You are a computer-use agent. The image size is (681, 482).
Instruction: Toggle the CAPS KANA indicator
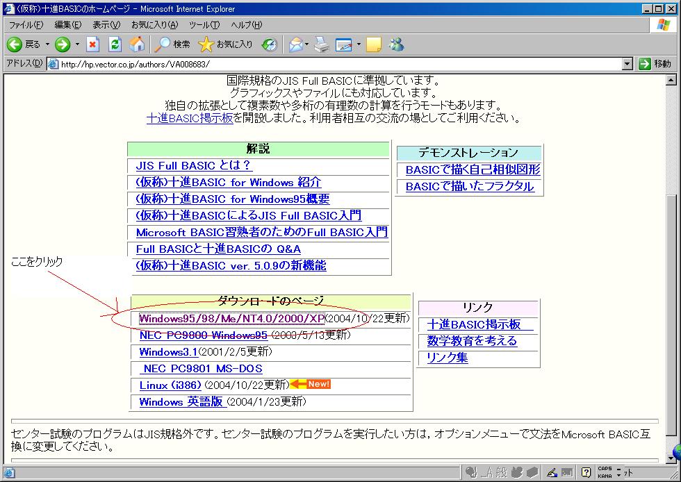(x=605, y=472)
